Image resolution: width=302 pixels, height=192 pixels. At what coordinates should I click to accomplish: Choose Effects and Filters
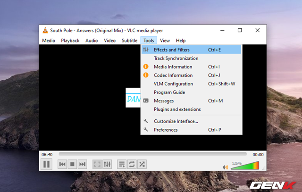point(191,50)
